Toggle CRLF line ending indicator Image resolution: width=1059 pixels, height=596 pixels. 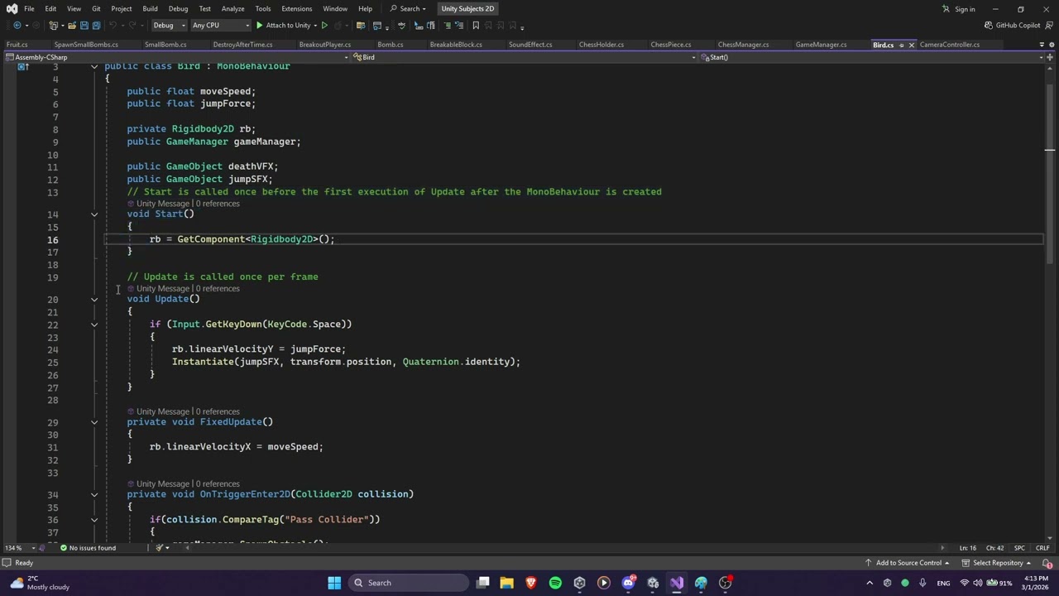[x=1042, y=548]
